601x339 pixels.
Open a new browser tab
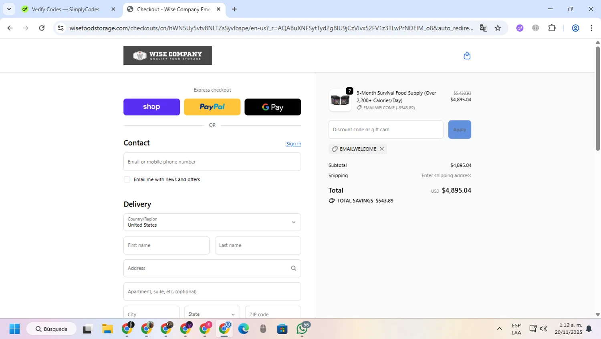click(234, 9)
